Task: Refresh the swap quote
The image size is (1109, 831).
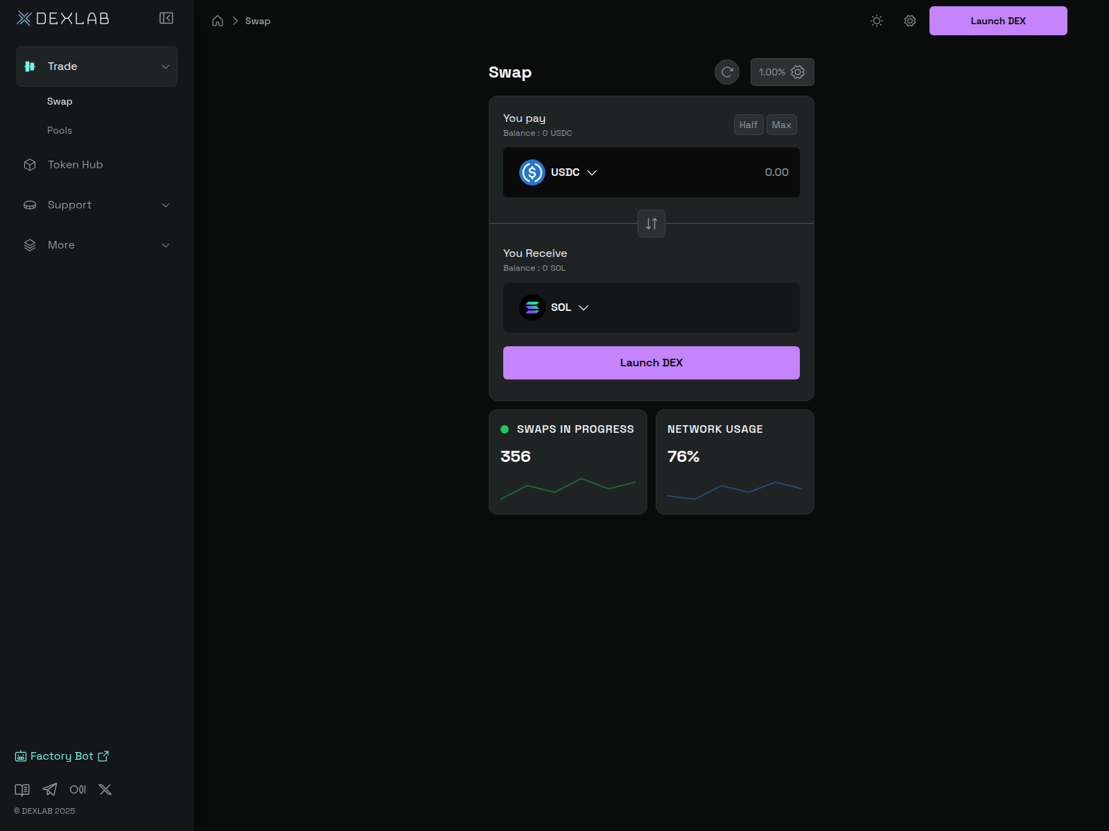Action: point(726,71)
